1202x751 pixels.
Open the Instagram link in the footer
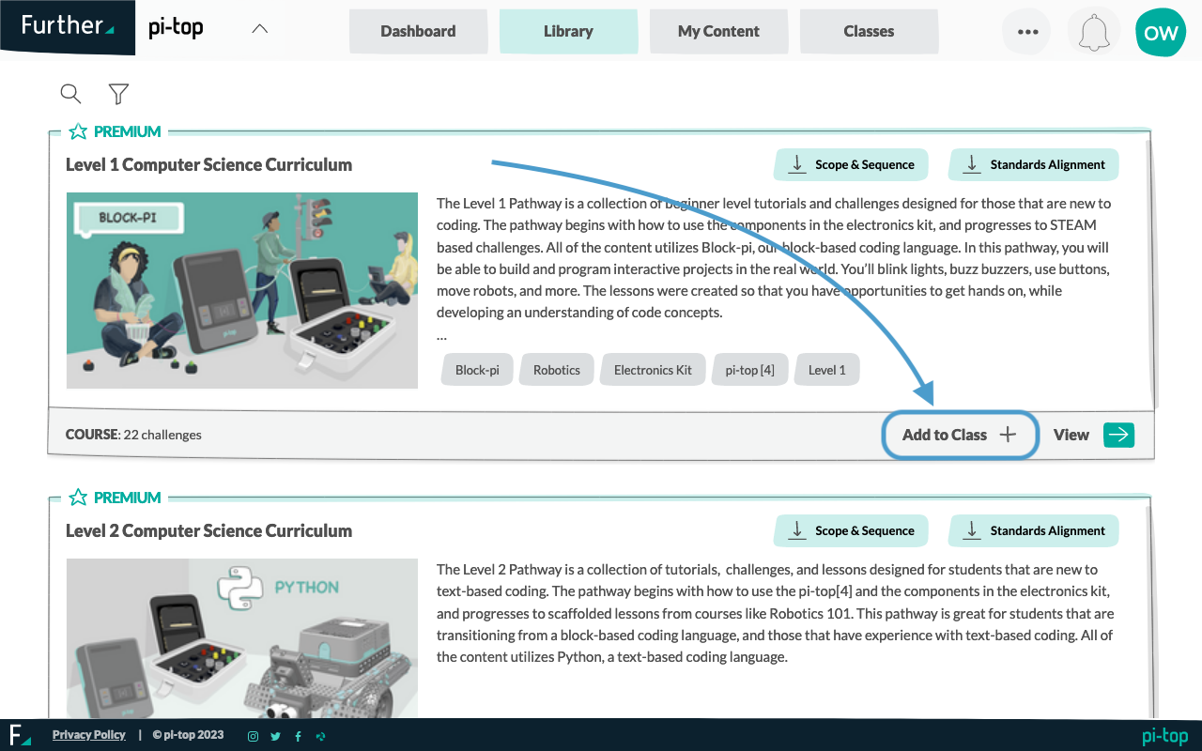click(x=253, y=736)
